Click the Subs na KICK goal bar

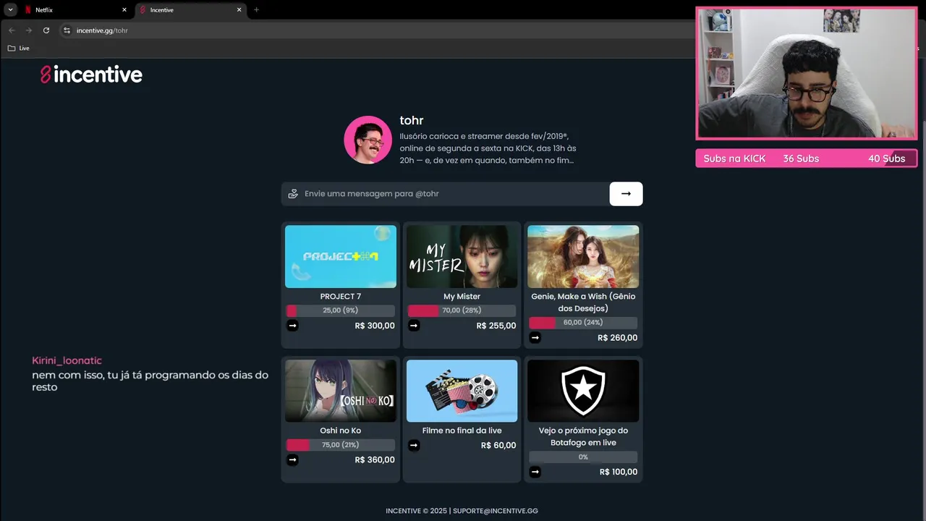click(807, 158)
